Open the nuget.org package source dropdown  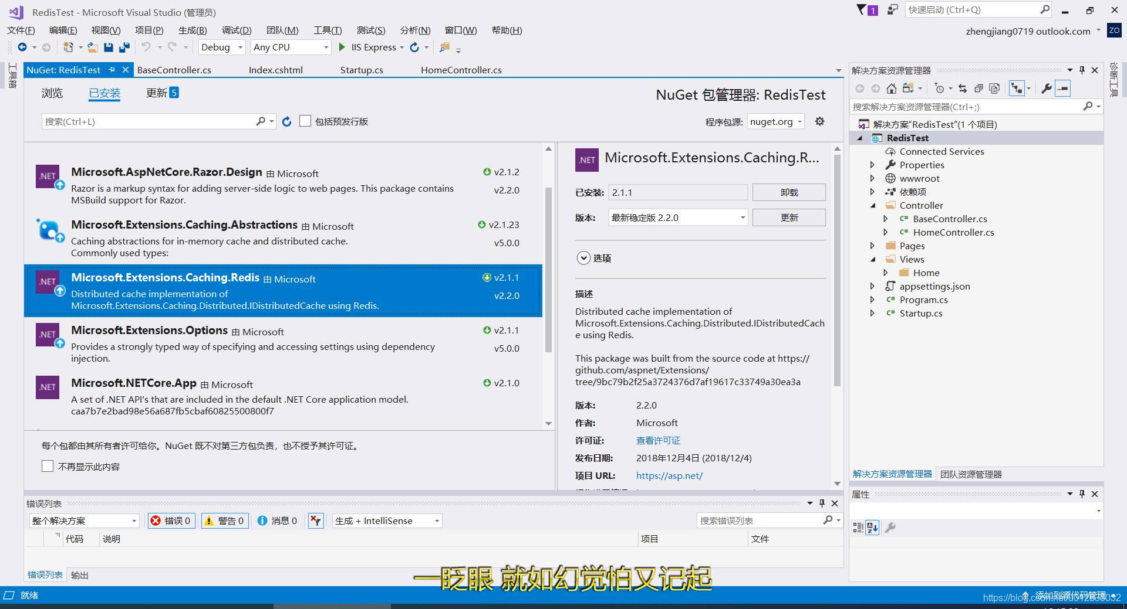pos(776,121)
